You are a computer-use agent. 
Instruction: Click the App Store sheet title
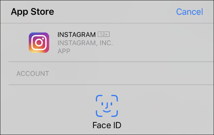pos(32,12)
